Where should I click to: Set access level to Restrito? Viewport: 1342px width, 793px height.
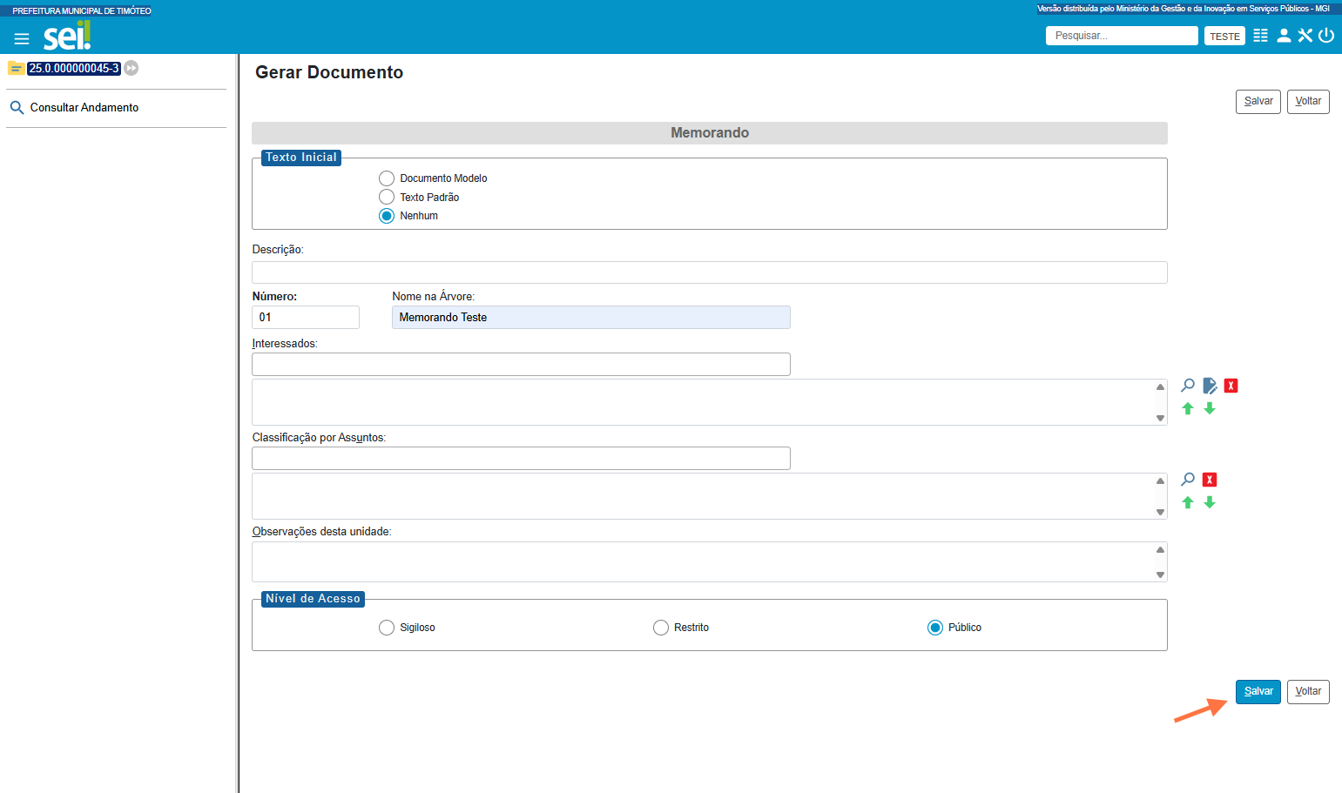click(661, 628)
